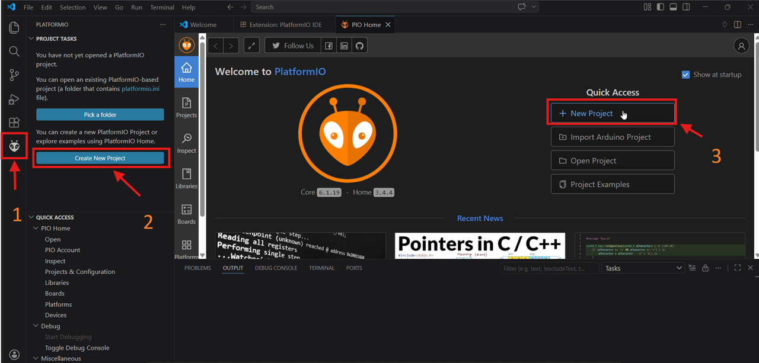Open the Source Control view
Viewport: 759px width, 363px height.
(14, 75)
